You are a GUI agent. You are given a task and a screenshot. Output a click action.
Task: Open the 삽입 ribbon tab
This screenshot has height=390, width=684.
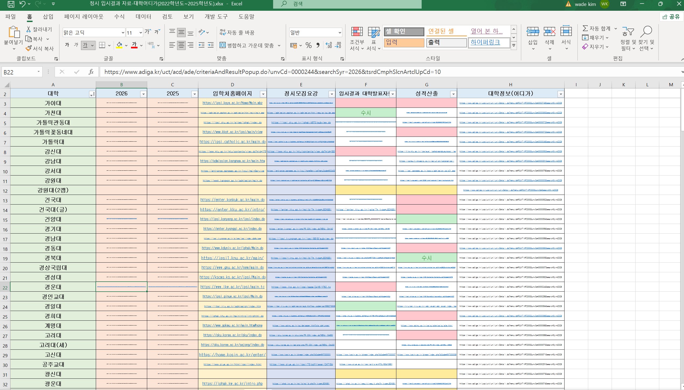pyautogui.click(x=48, y=17)
